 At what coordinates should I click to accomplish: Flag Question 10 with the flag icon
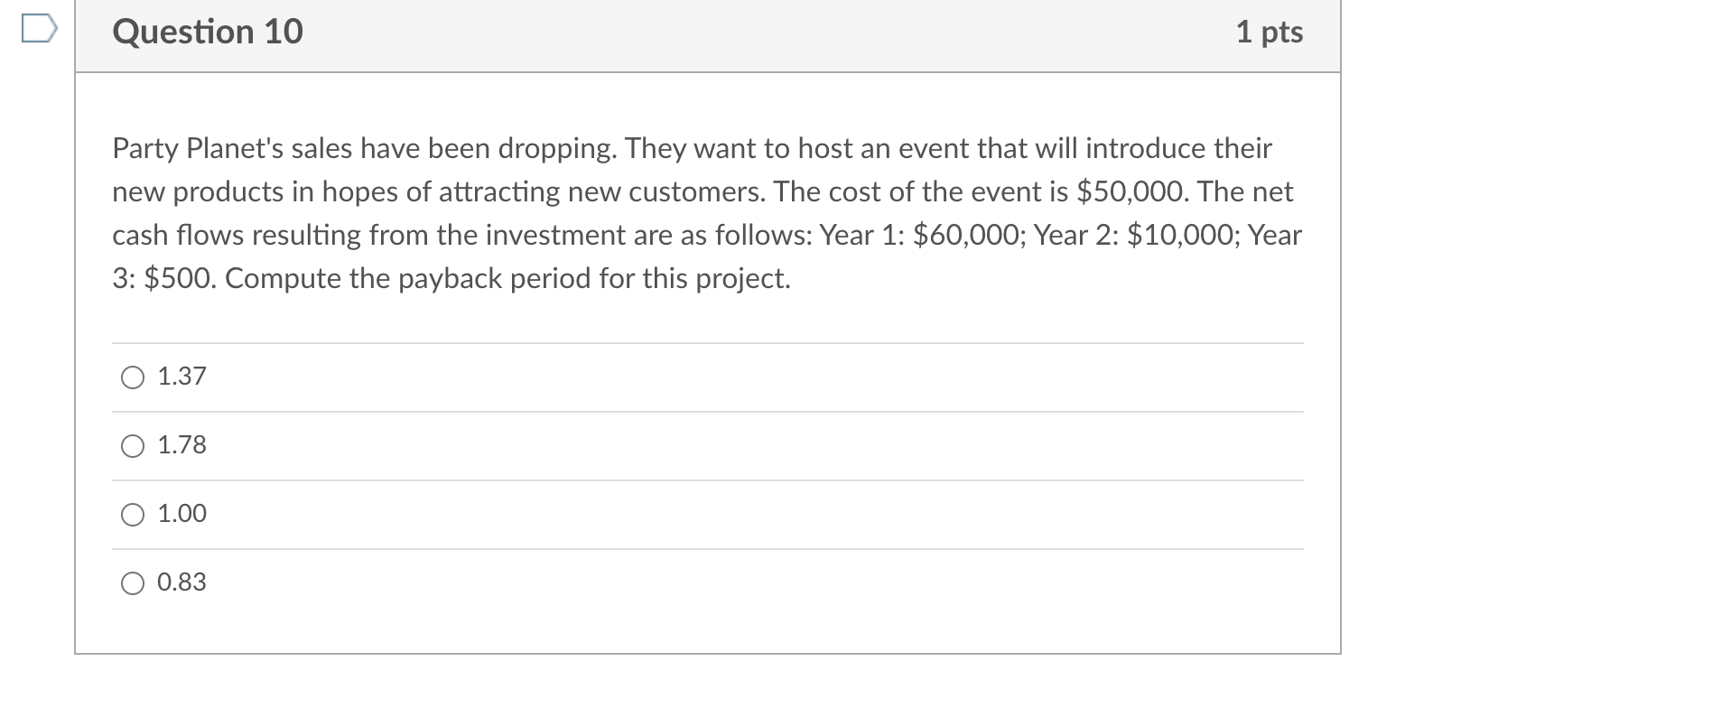click(x=40, y=32)
